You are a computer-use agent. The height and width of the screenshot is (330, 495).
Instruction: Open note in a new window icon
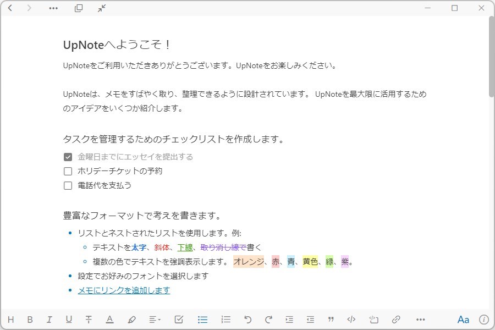point(79,8)
